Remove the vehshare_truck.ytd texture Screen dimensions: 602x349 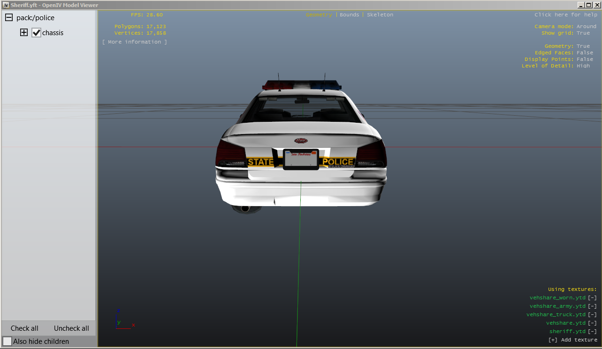pyautogui.click(x=592, y=315)
